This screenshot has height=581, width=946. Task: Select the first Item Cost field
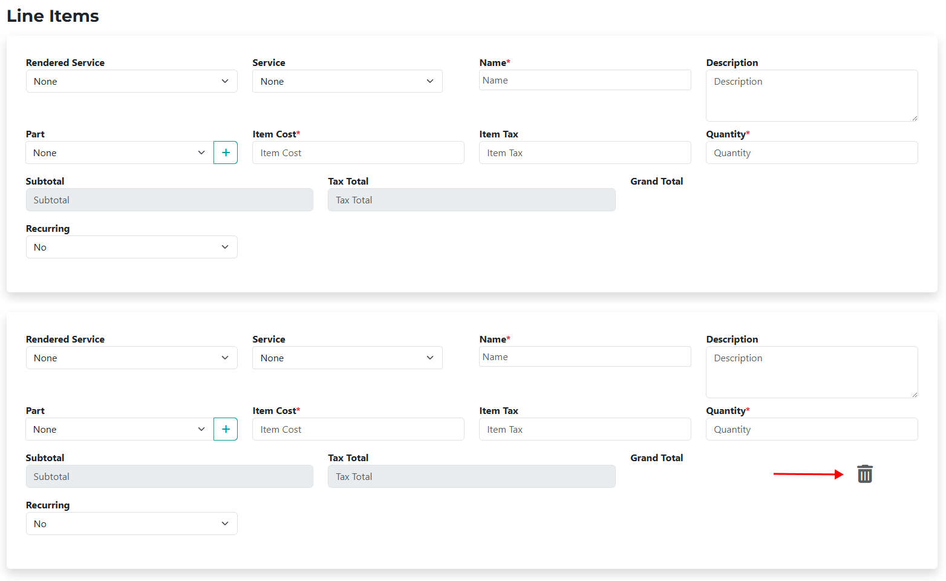[x=358, y=153]
